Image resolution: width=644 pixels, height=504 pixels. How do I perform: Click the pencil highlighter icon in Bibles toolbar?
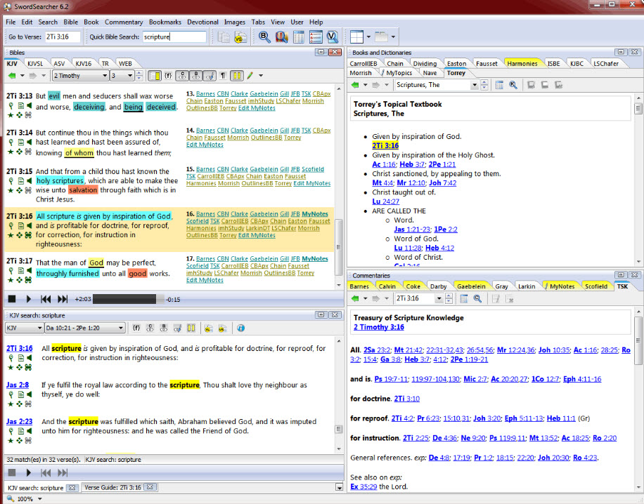(250, 75)
